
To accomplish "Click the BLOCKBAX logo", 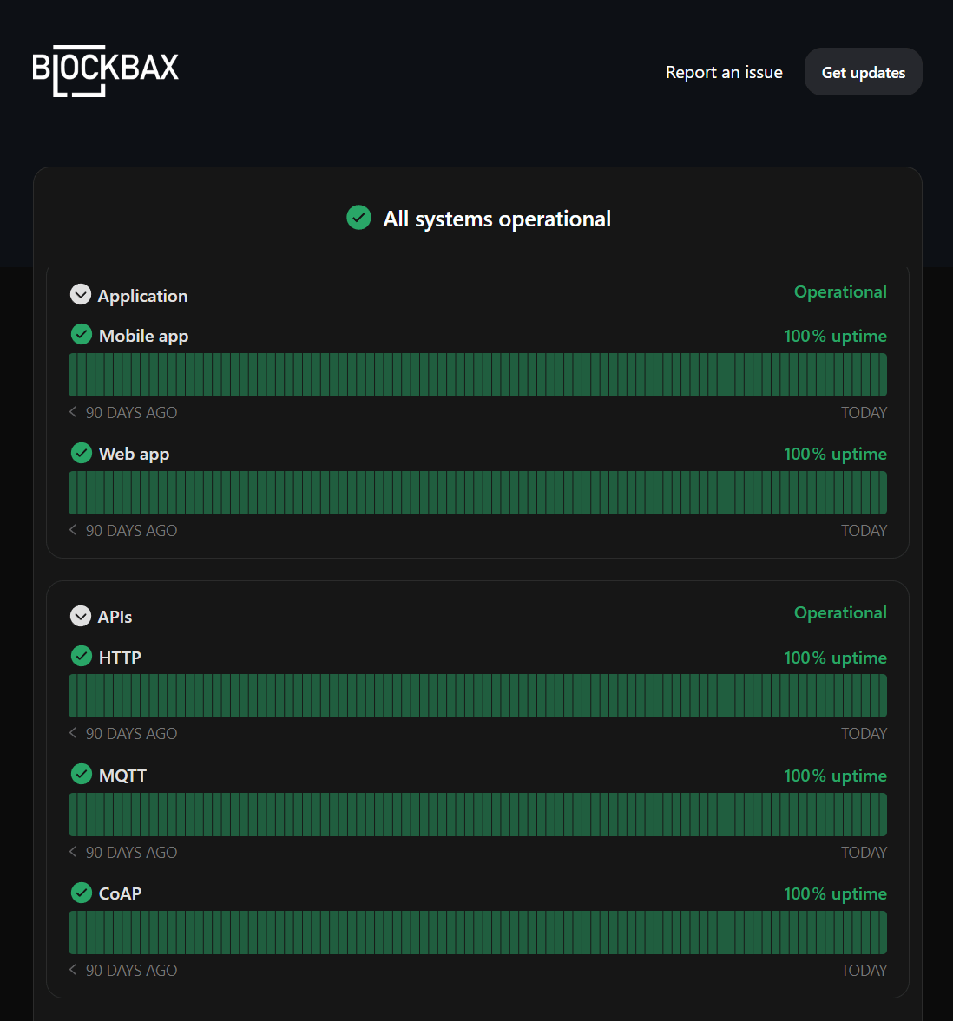I will [104, 70].
